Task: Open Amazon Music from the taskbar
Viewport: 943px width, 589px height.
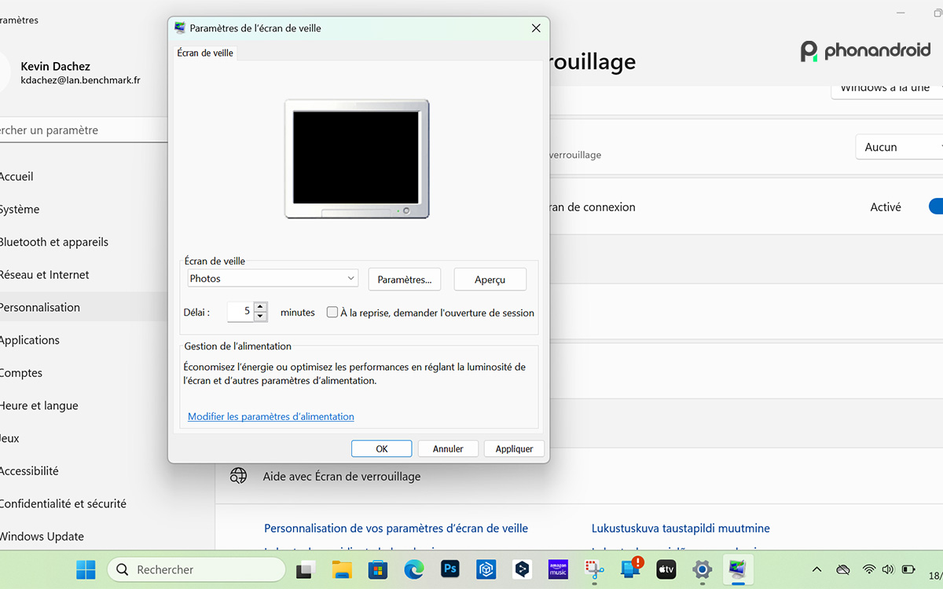Action: click(558, 569)
